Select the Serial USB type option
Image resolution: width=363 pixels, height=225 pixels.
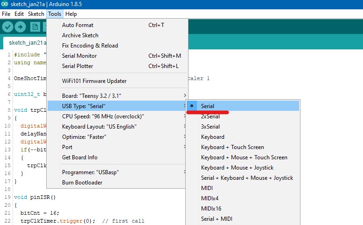(x=243, y=106)
